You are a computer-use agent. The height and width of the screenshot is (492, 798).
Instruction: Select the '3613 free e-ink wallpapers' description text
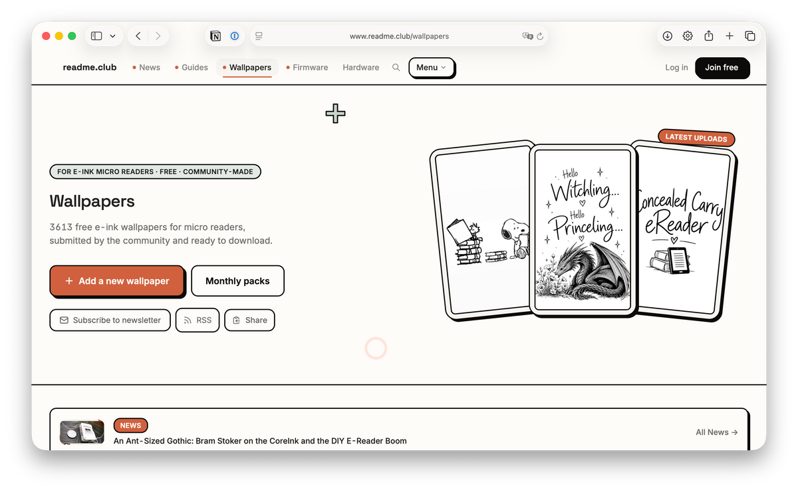161,234
